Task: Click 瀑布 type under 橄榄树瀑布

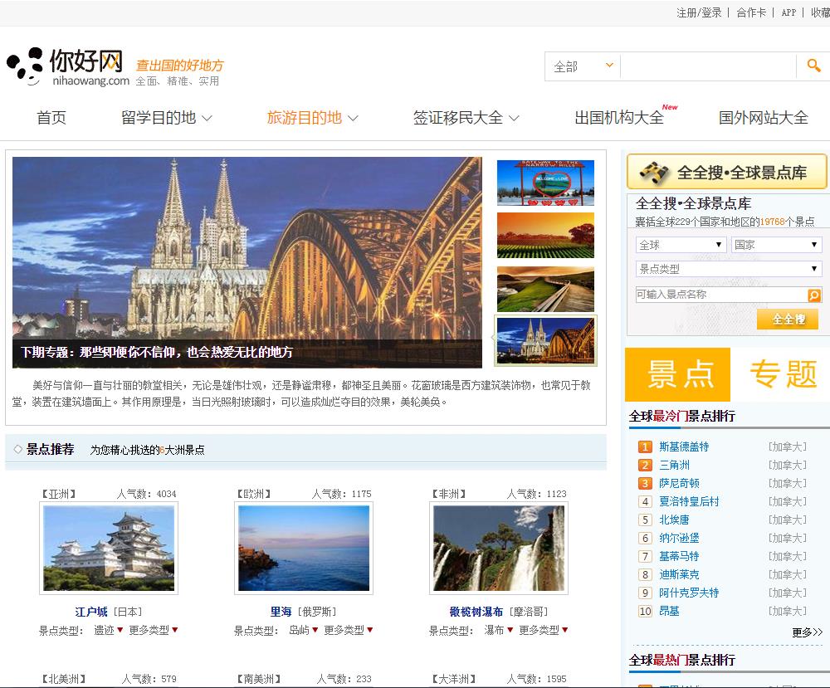Action: (493, 630)
